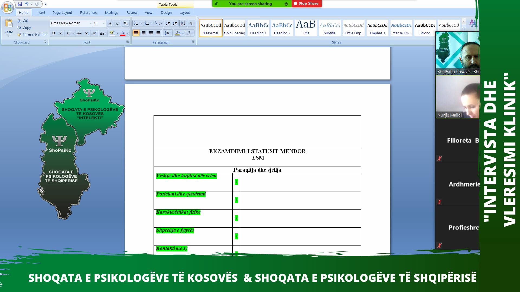Insert a numbered list
Image resolution: width=520 pixels, height=292 pixels.
(x=147, y=23)
